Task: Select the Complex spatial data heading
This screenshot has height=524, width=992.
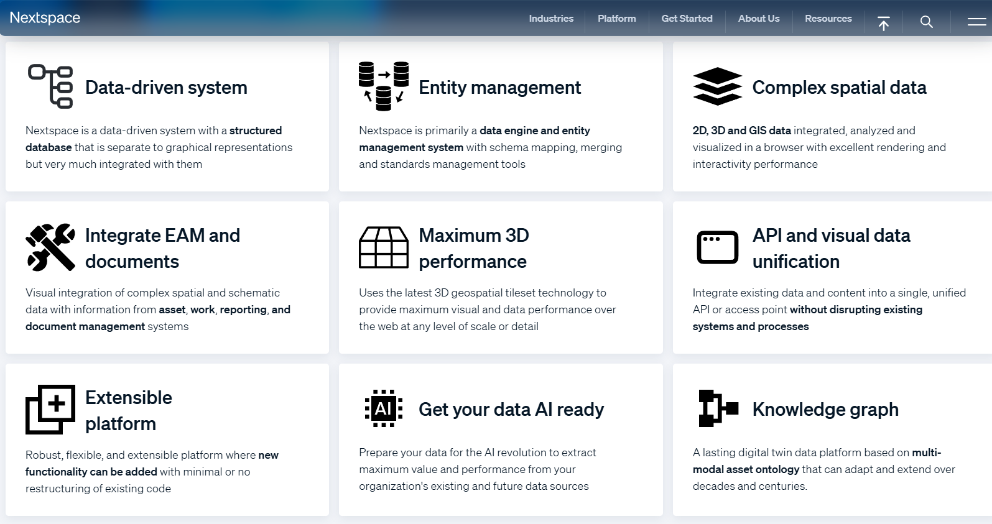Action: point(840,88)
